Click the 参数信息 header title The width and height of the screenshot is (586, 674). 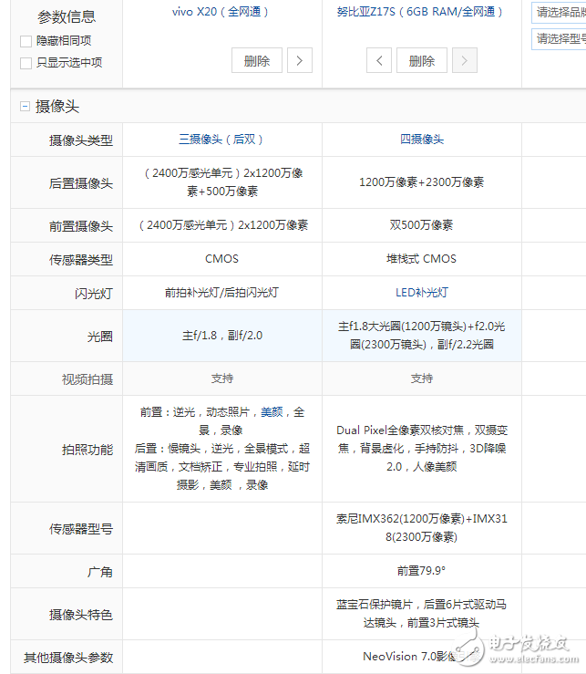tap(67, 16)
